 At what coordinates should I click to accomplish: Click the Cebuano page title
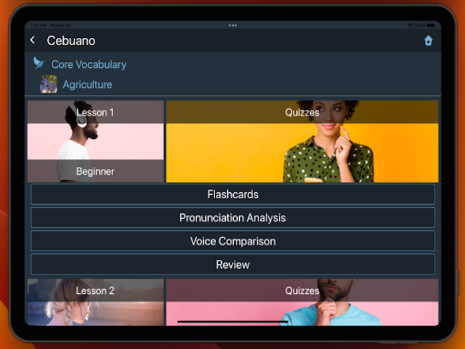pyautogui.click(x=71, y=41)
